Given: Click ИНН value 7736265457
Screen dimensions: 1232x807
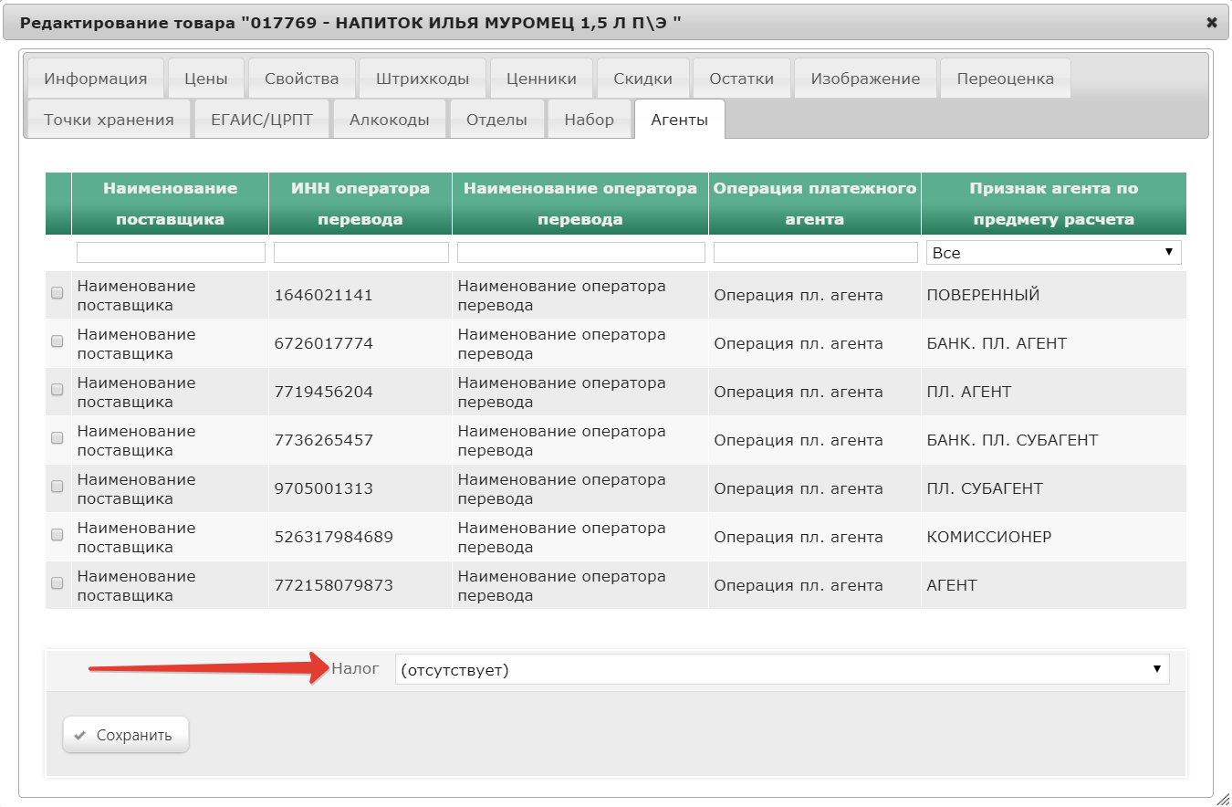Looking at the screenshot, I should click(x=324, y=440).
